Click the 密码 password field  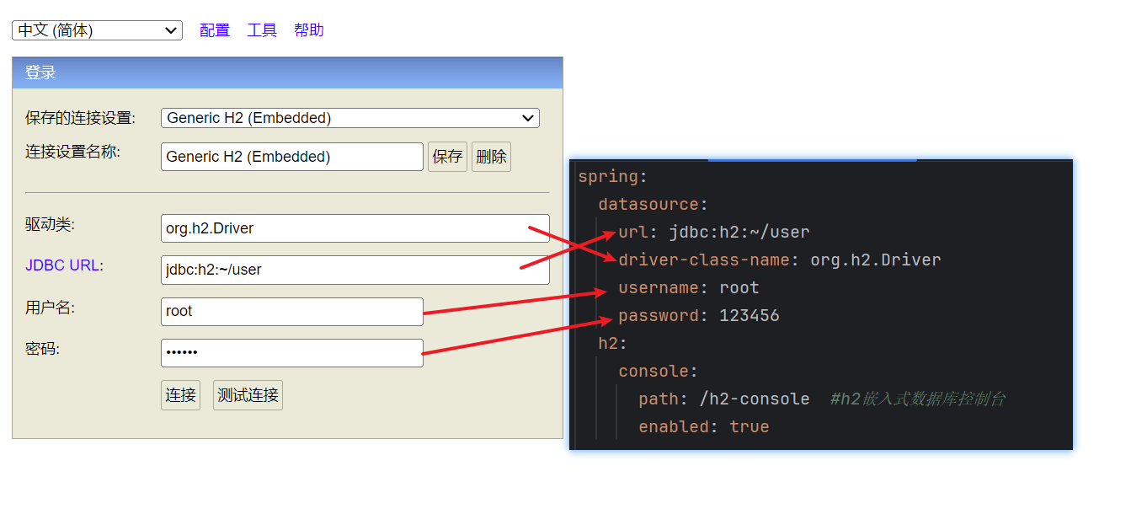coord(292,353)
